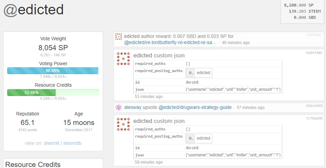Open transaction 5684fd01

[x=314, y=53]
